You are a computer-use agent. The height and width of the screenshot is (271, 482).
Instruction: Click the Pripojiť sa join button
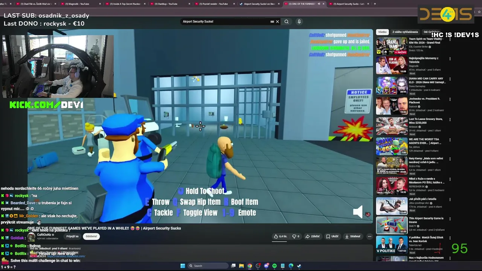coord(72,236)
